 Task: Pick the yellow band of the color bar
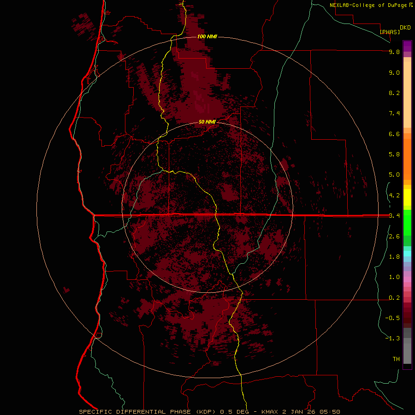click(407, 197)
